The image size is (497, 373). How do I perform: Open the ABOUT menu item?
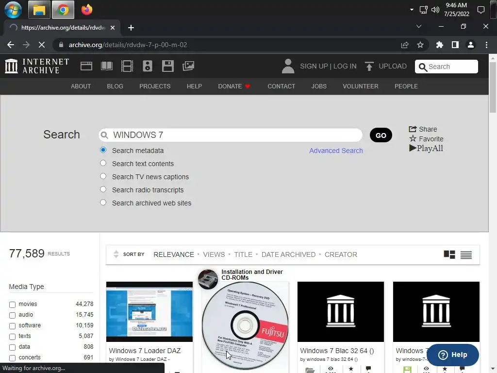pos(81,86)
